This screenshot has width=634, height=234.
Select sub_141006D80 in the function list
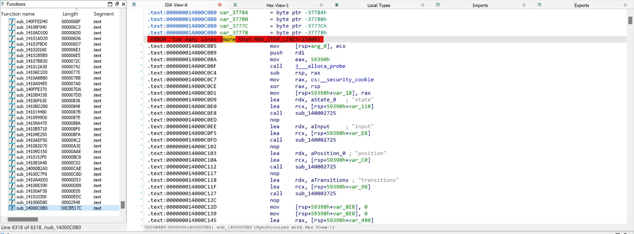point(32,202)
